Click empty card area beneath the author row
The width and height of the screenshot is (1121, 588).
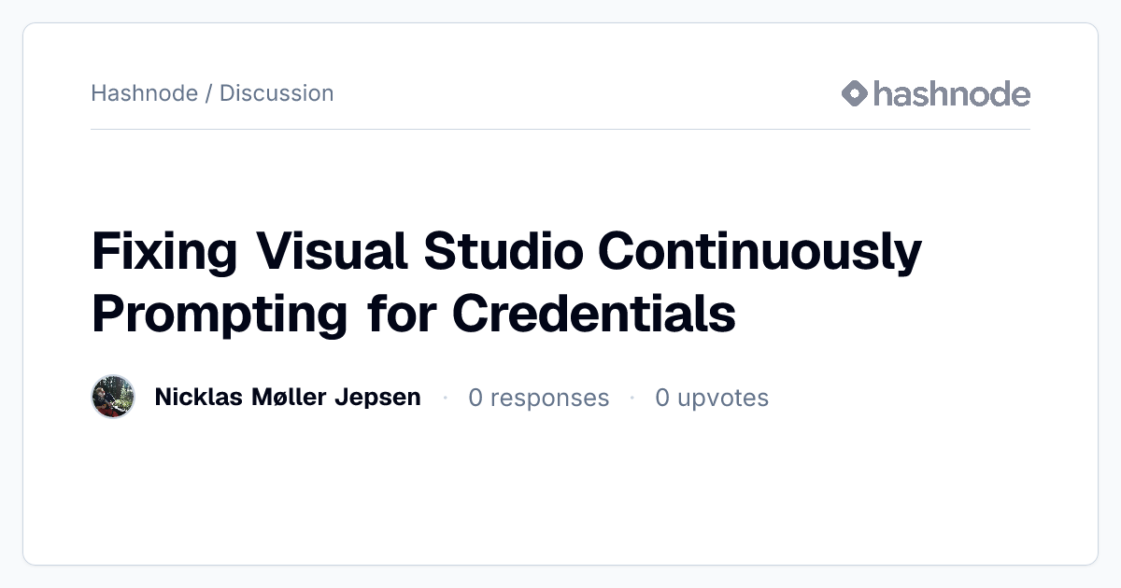point(560,490)
